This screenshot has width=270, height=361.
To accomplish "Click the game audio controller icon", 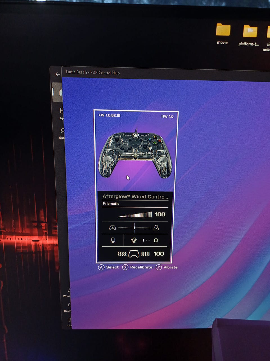I will point(112,228).
